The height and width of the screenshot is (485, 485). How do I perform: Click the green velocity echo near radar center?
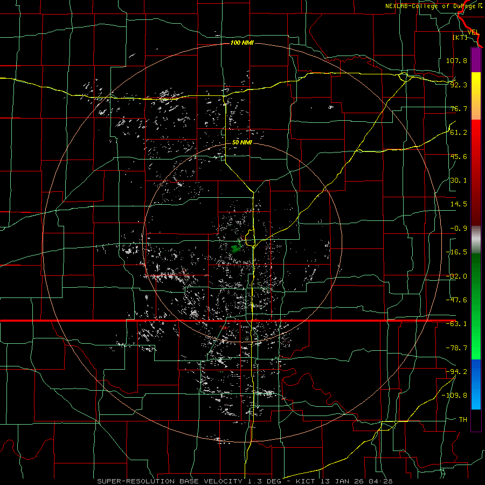[236, 248]
